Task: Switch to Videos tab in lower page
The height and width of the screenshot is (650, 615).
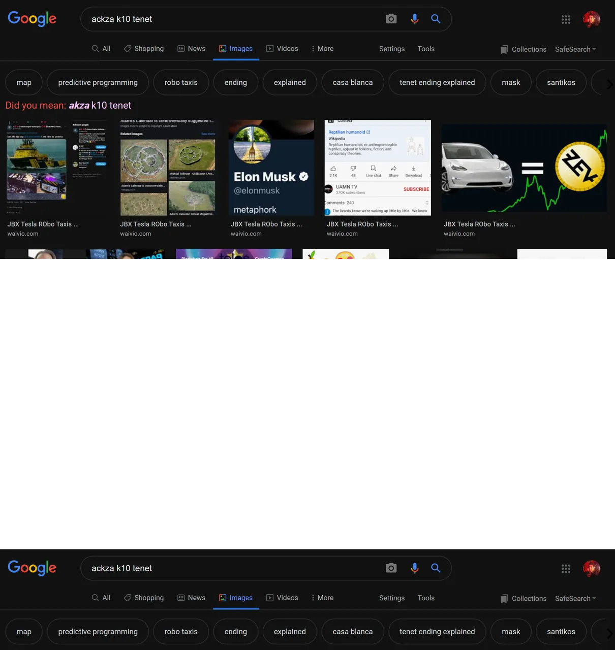Action: pyautogui.click(x=282, y=598)
